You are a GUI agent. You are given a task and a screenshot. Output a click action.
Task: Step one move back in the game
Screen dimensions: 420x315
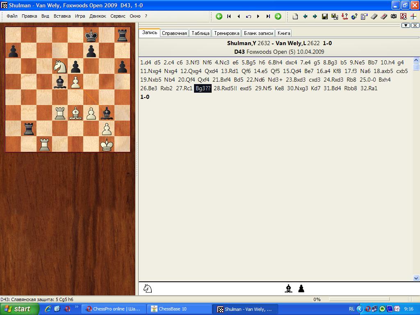(x=239, y=16)
